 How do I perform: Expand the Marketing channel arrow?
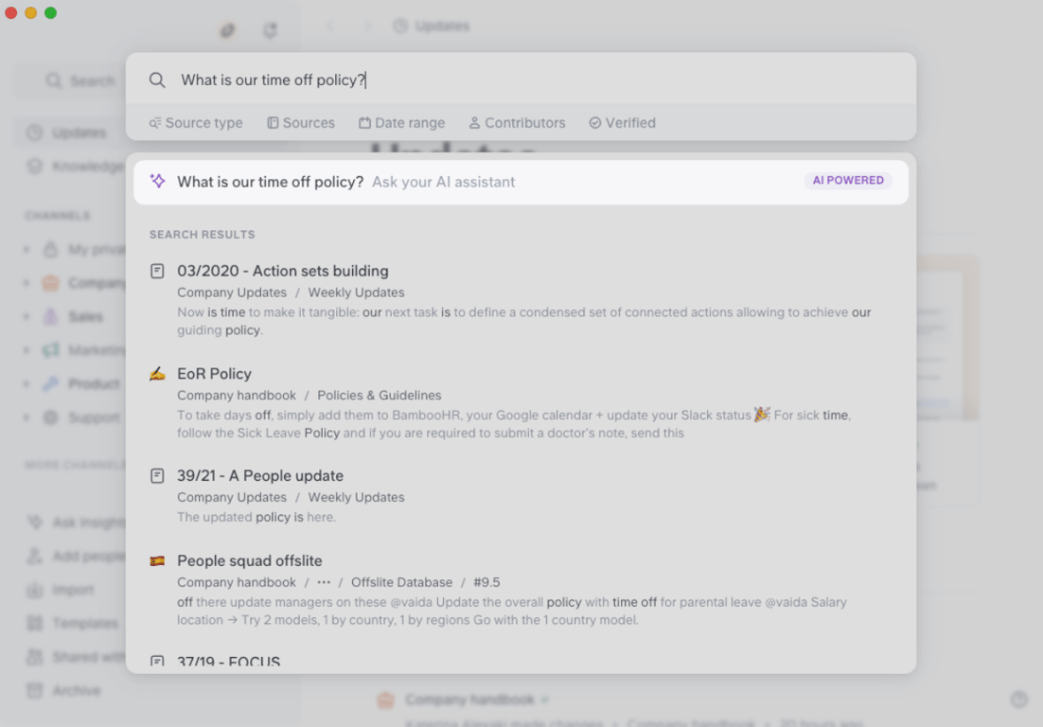[27, 350]
